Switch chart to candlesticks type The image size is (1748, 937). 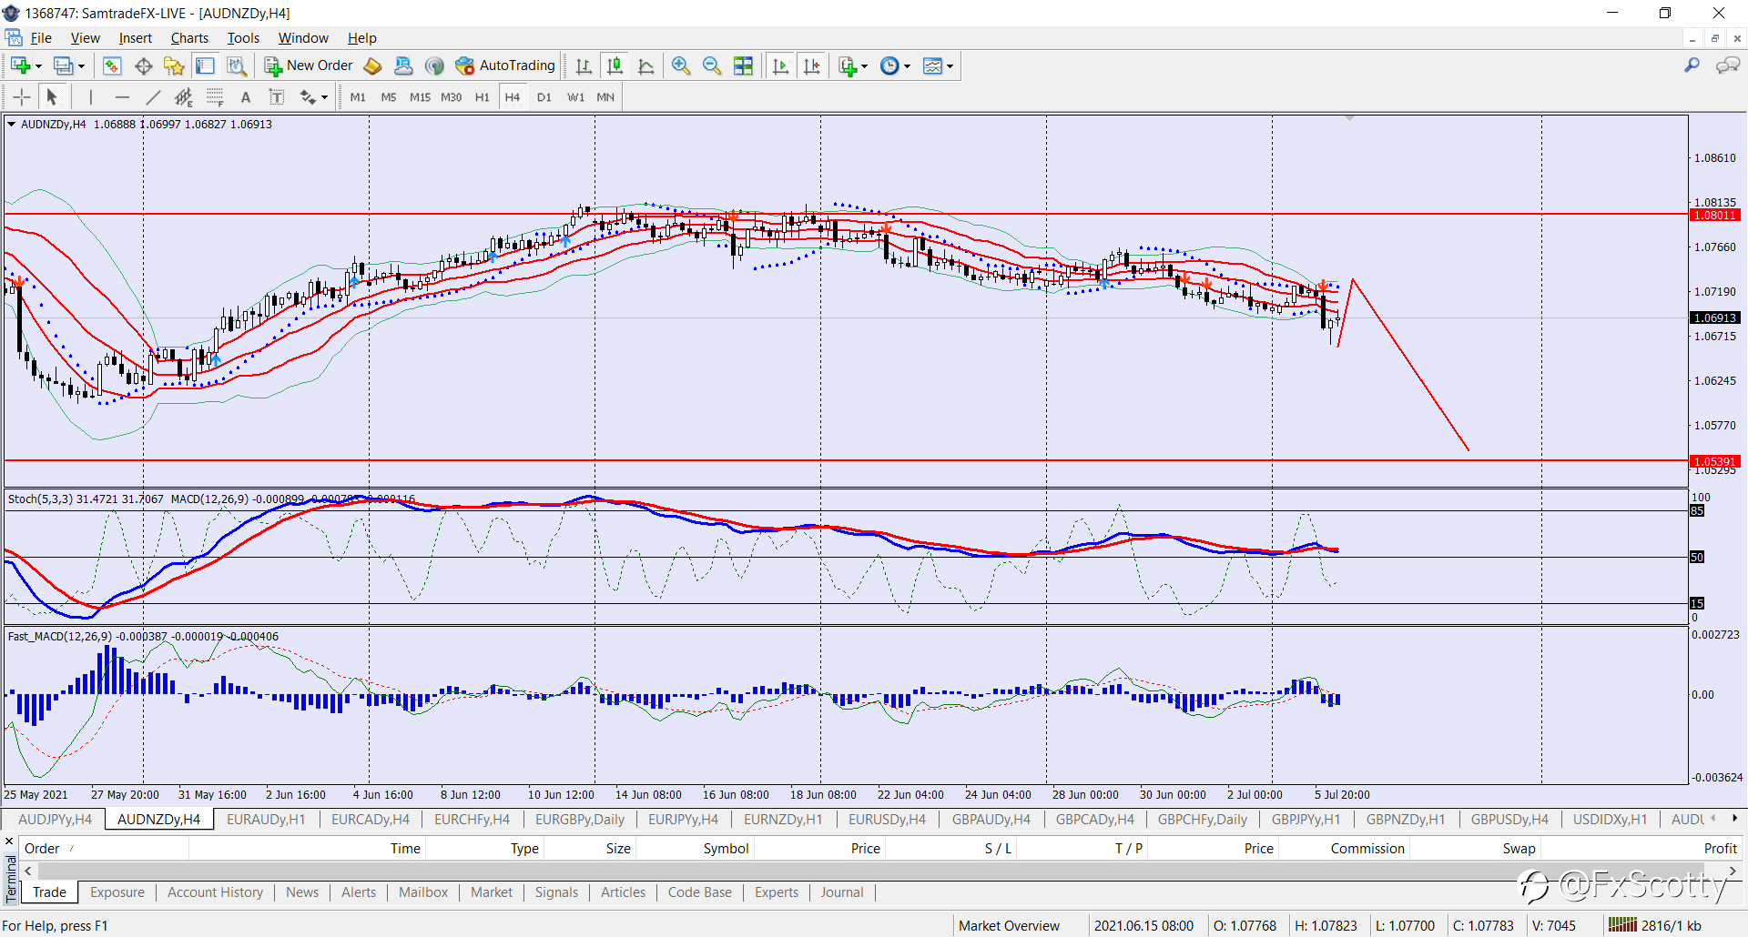coord(615,65)
